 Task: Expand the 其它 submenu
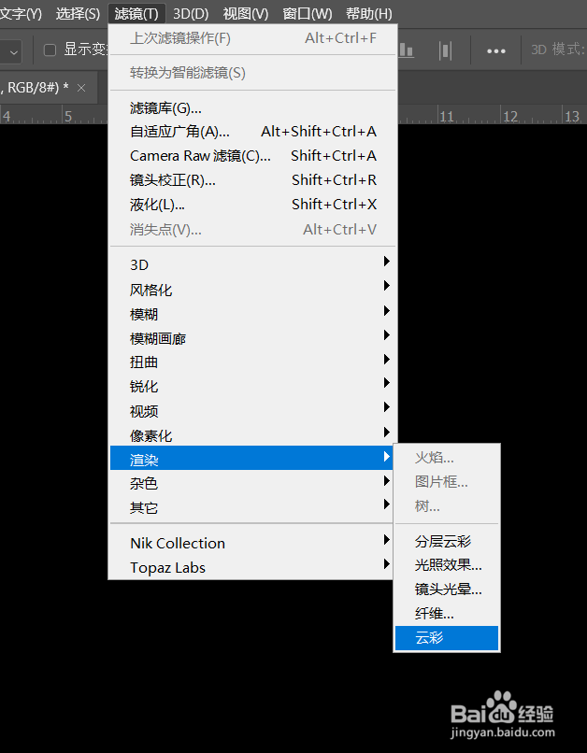252,507
